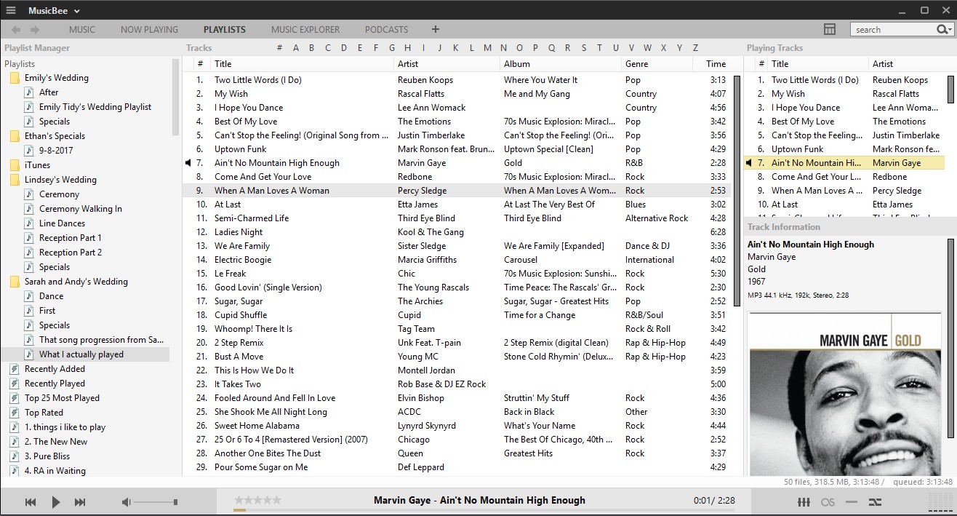Collapse the Lindsey's Wedding playlist folder
Screen dimensions: 957x516
tap(15, 180)
